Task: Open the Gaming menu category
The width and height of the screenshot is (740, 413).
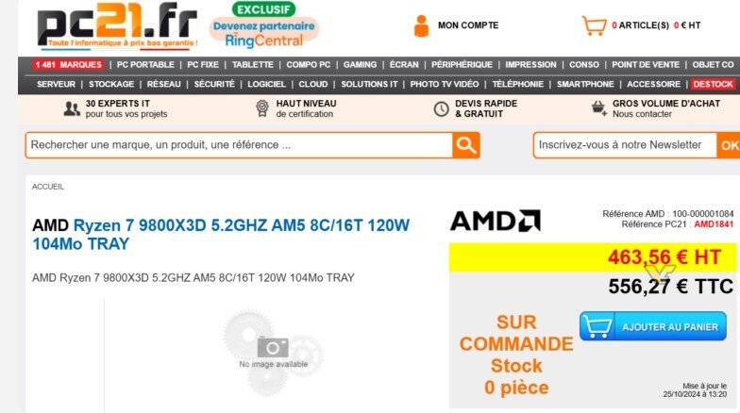Action: pyautogui.click(x=360, y=65)
